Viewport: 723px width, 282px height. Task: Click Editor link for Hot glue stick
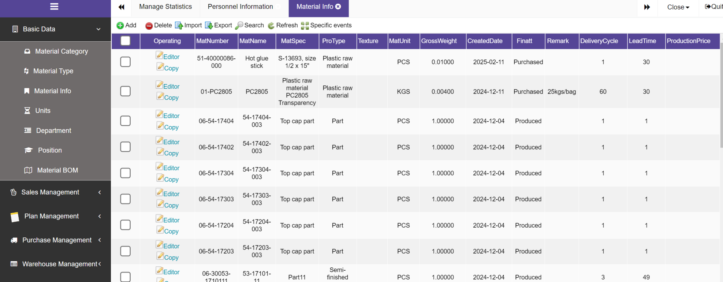171,57
